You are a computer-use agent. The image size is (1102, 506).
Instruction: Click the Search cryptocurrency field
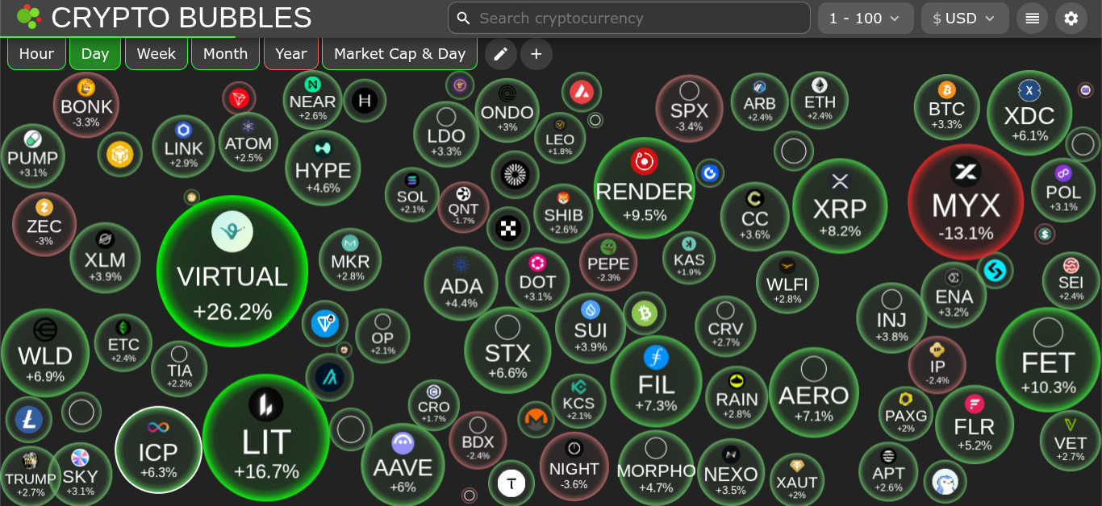click(629, 18)
